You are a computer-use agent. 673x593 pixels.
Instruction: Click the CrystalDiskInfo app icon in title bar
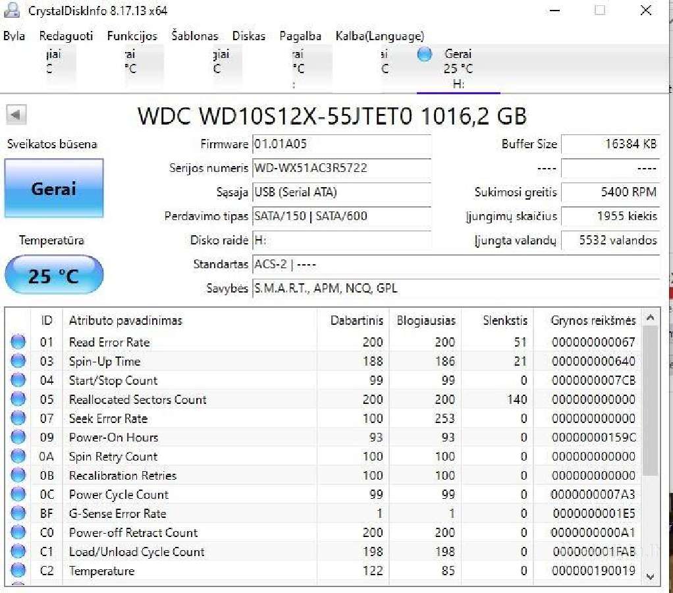tap(12, 11)
